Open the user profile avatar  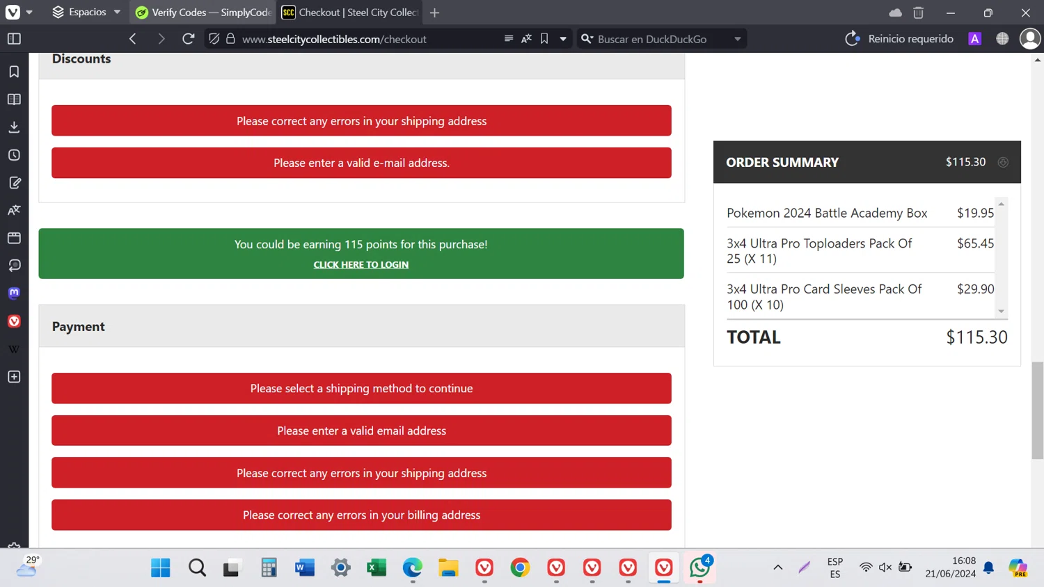point(1030,39)
